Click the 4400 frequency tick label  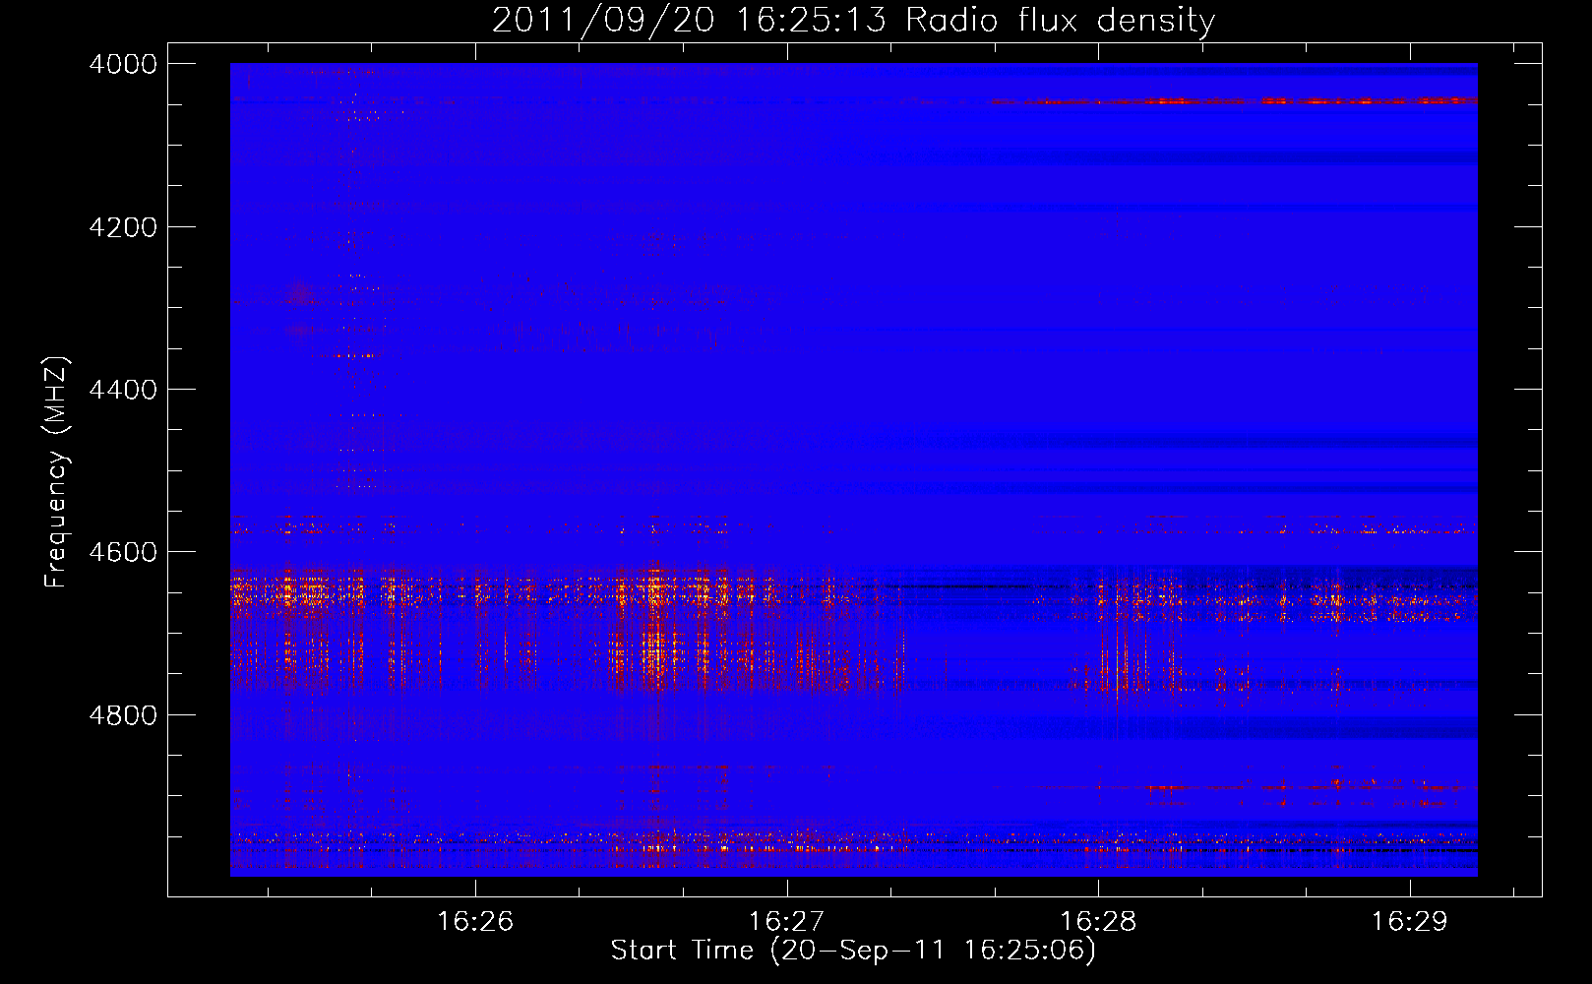(123, 390)
